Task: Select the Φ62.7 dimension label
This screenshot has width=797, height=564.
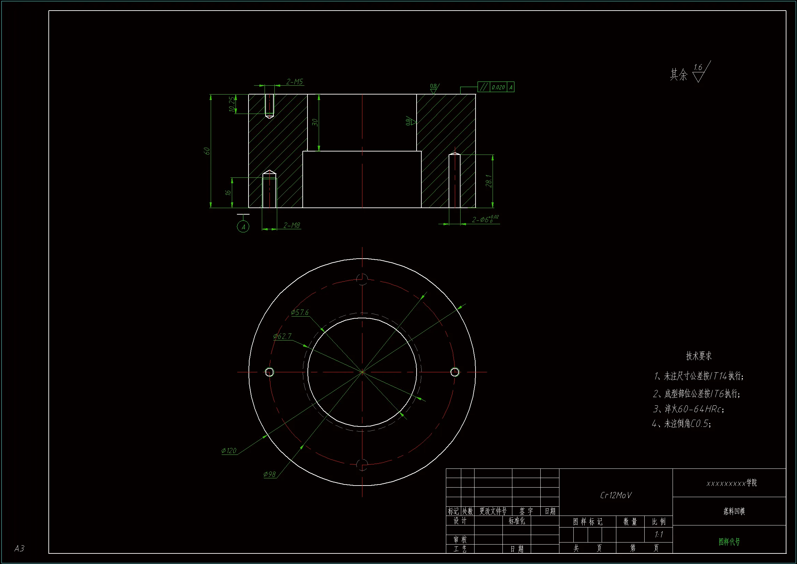Action: [x=282, y=336]
